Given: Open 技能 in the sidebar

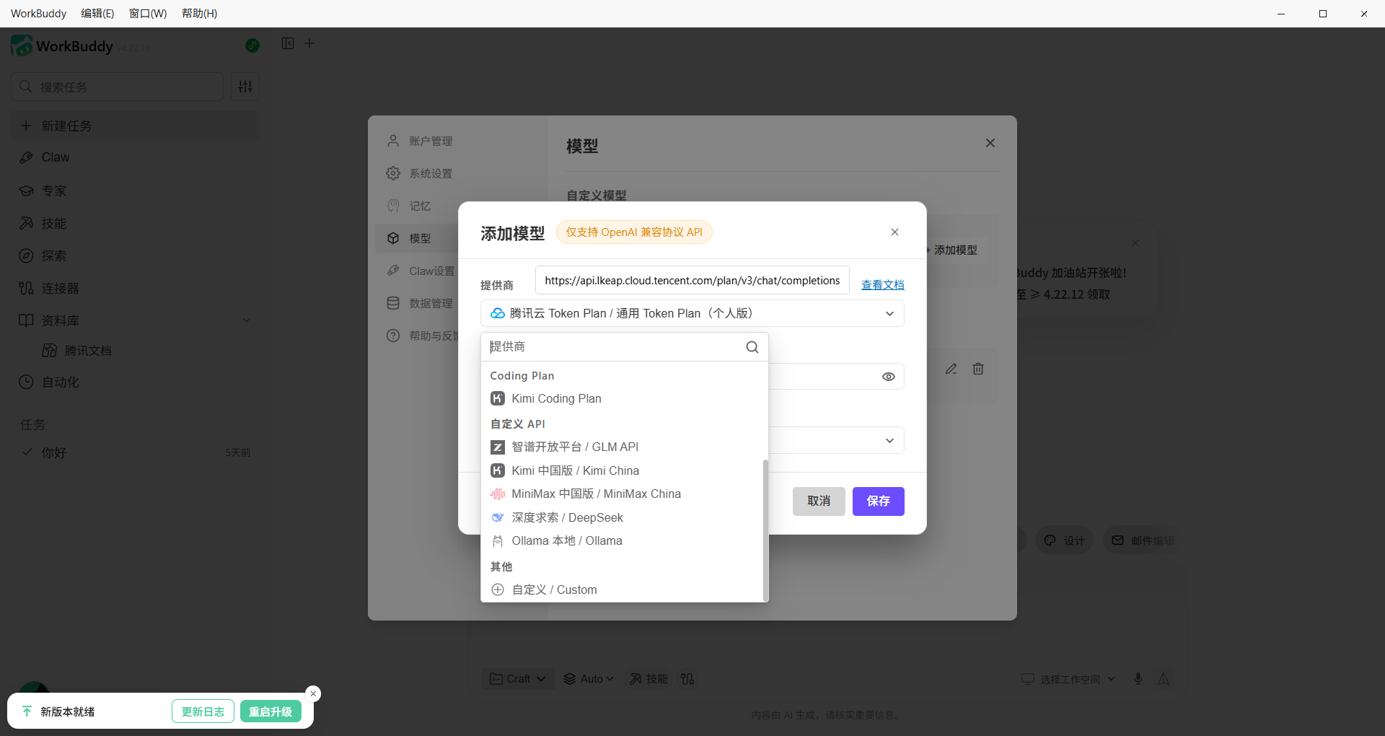Looking at the screenshot, I should 136,223.
